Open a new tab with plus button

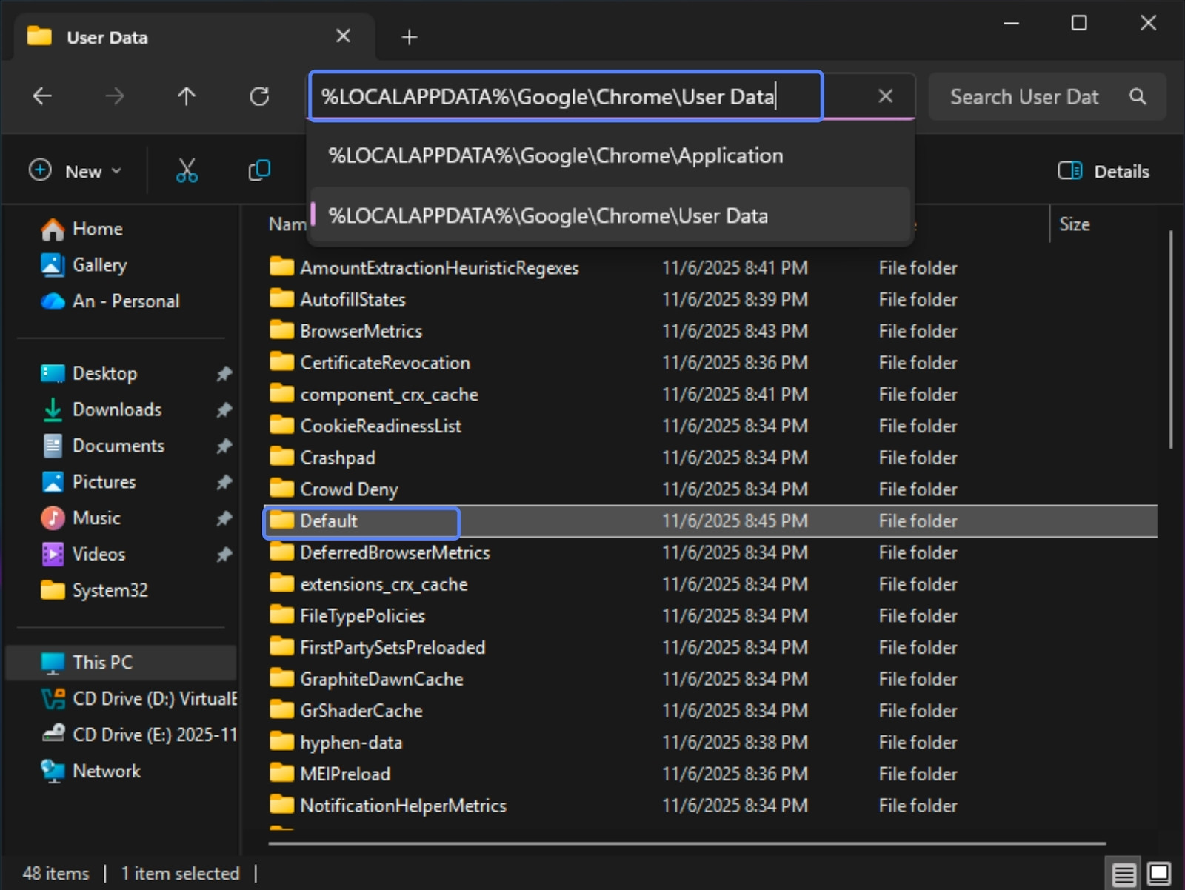tap(410, 37)
